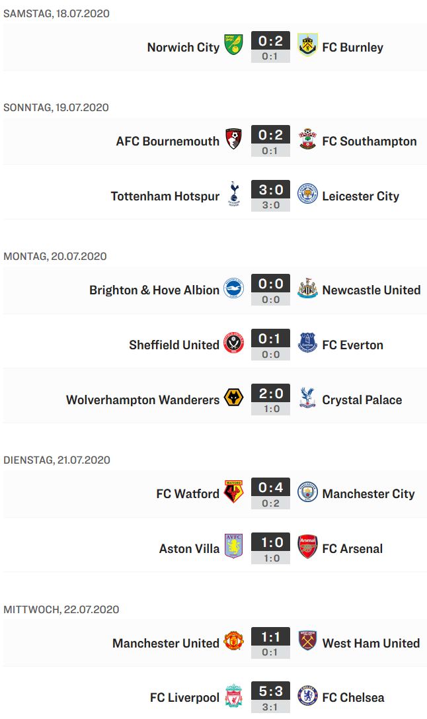The height and width of the screenshot is (719, 427).
Task: Click the Manchester City club crest
Action: click(307, 492)
